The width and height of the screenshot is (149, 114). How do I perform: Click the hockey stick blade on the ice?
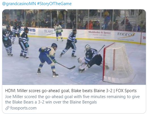tap(72, 68)
